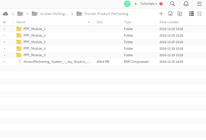Viewport: 206px width, 140px height.
Task: Click the RAR Compressed type cell
Action: point(136,62)
